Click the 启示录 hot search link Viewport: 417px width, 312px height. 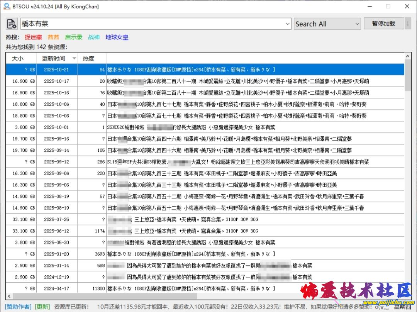[73, 37]
